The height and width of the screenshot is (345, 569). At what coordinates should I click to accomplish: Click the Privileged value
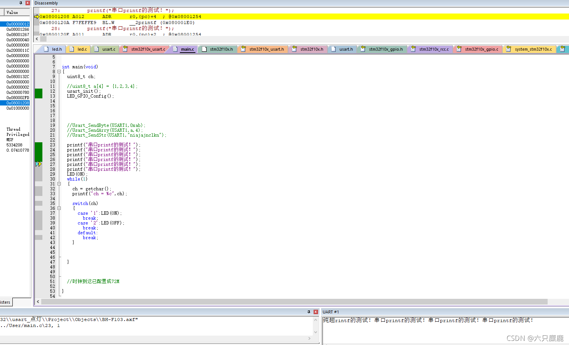coord(18,134)
